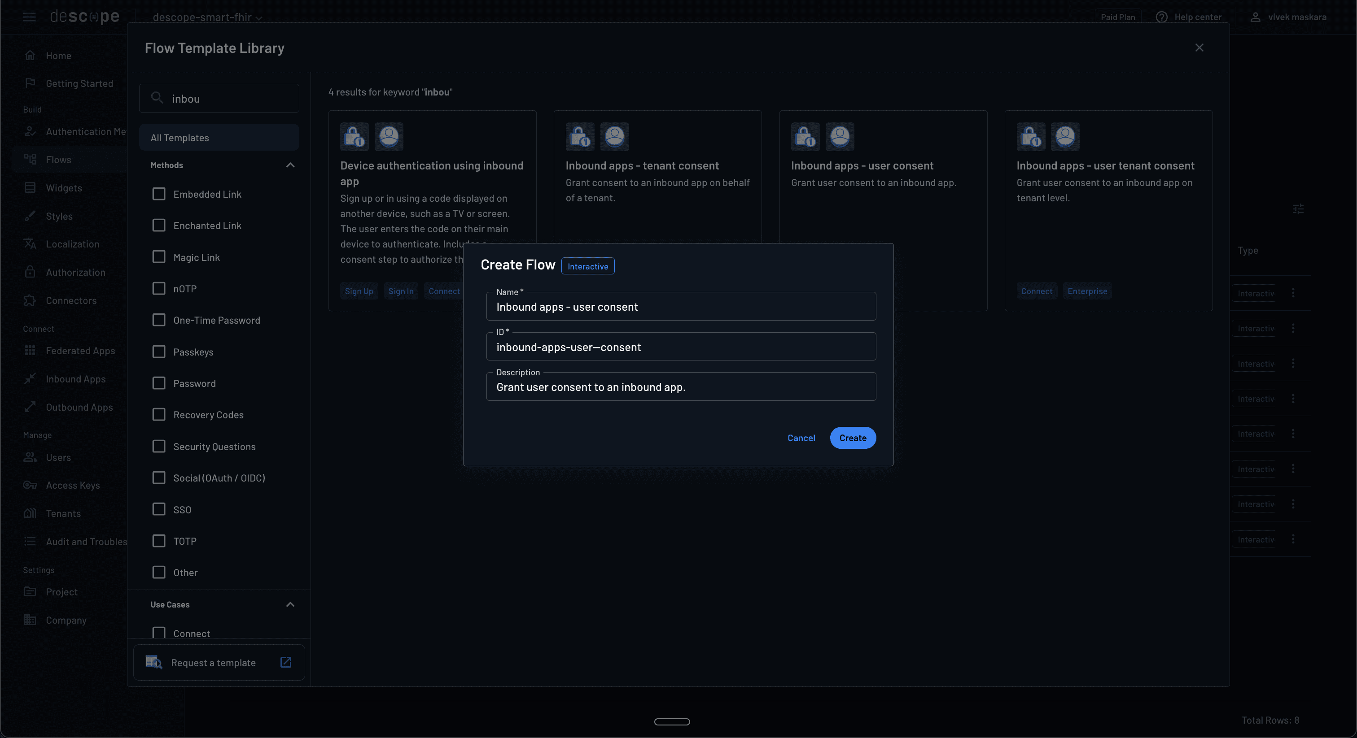
Task: Select the Widgets icon in sidebar
Action: coord(30,187)
